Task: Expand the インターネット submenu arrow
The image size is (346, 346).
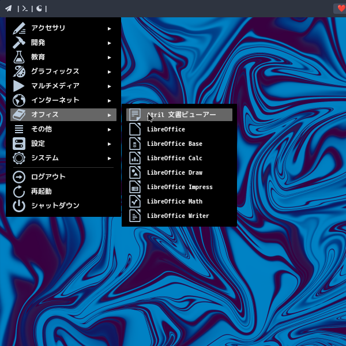Action: 109,101
